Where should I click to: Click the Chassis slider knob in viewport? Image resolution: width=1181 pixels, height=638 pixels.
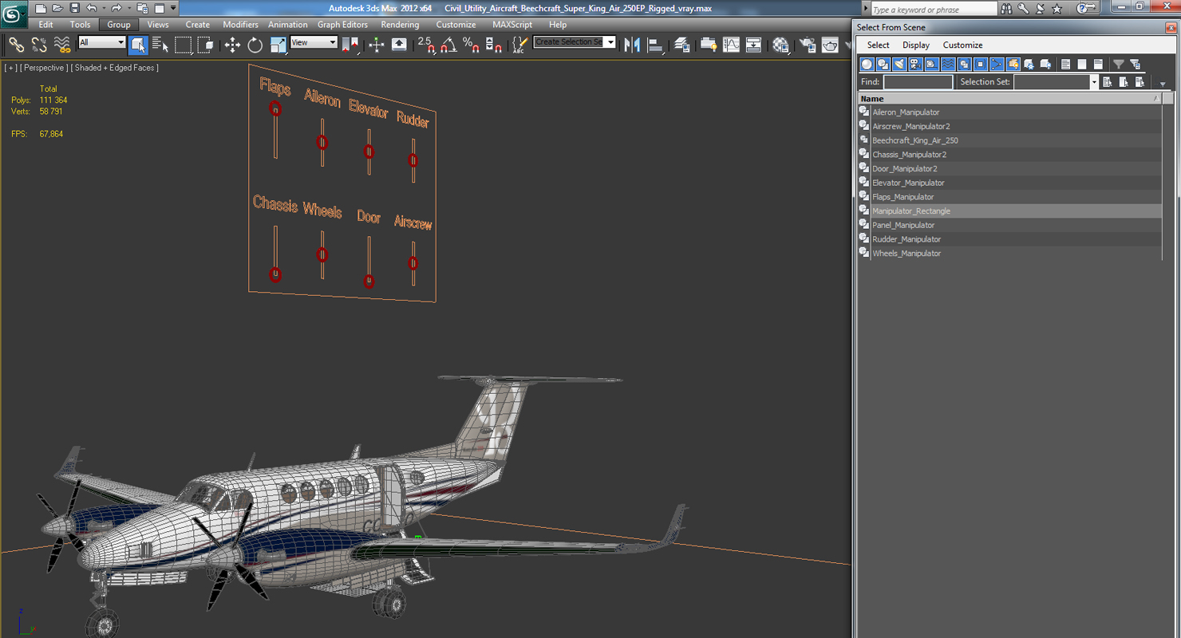275,274
